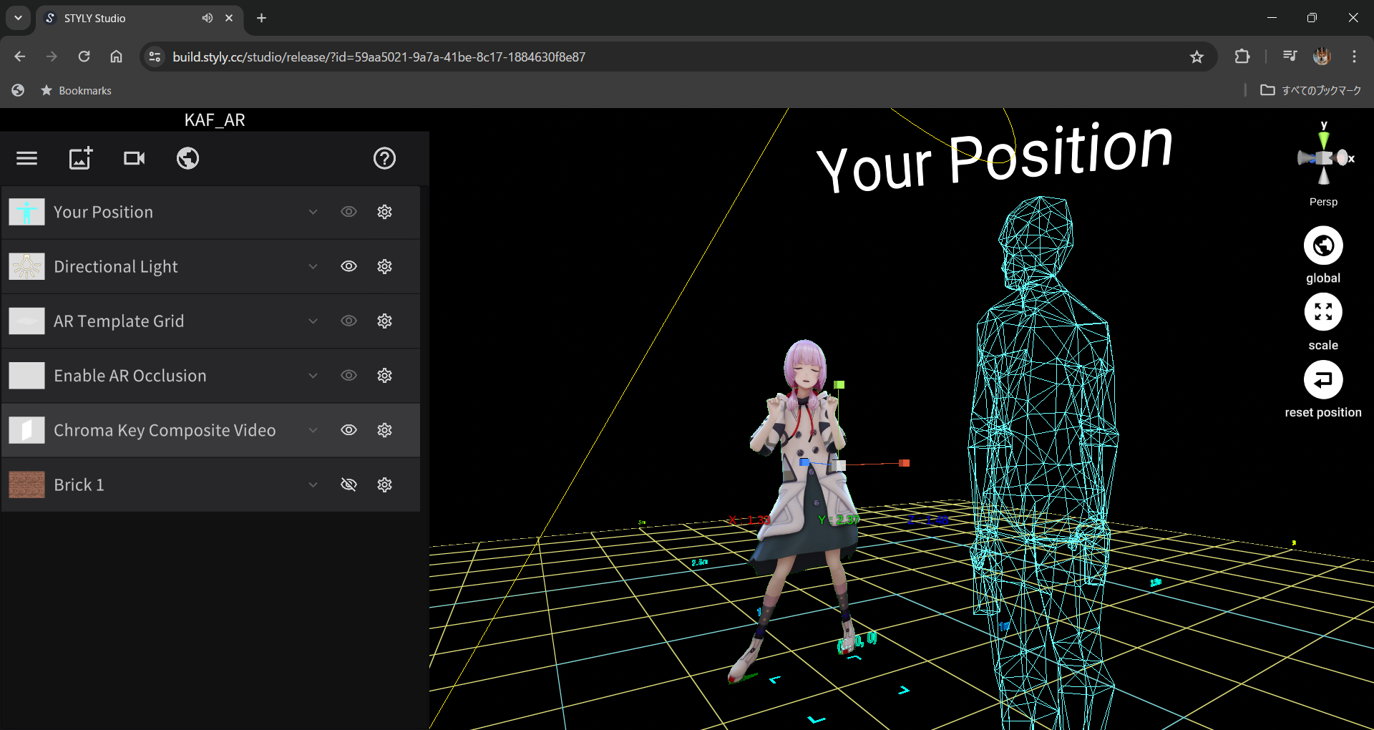Viewport: 1374px width, 730px height.
Task: Hide the Chroma Key Composite Video asset
Action: tap(349, 430)
